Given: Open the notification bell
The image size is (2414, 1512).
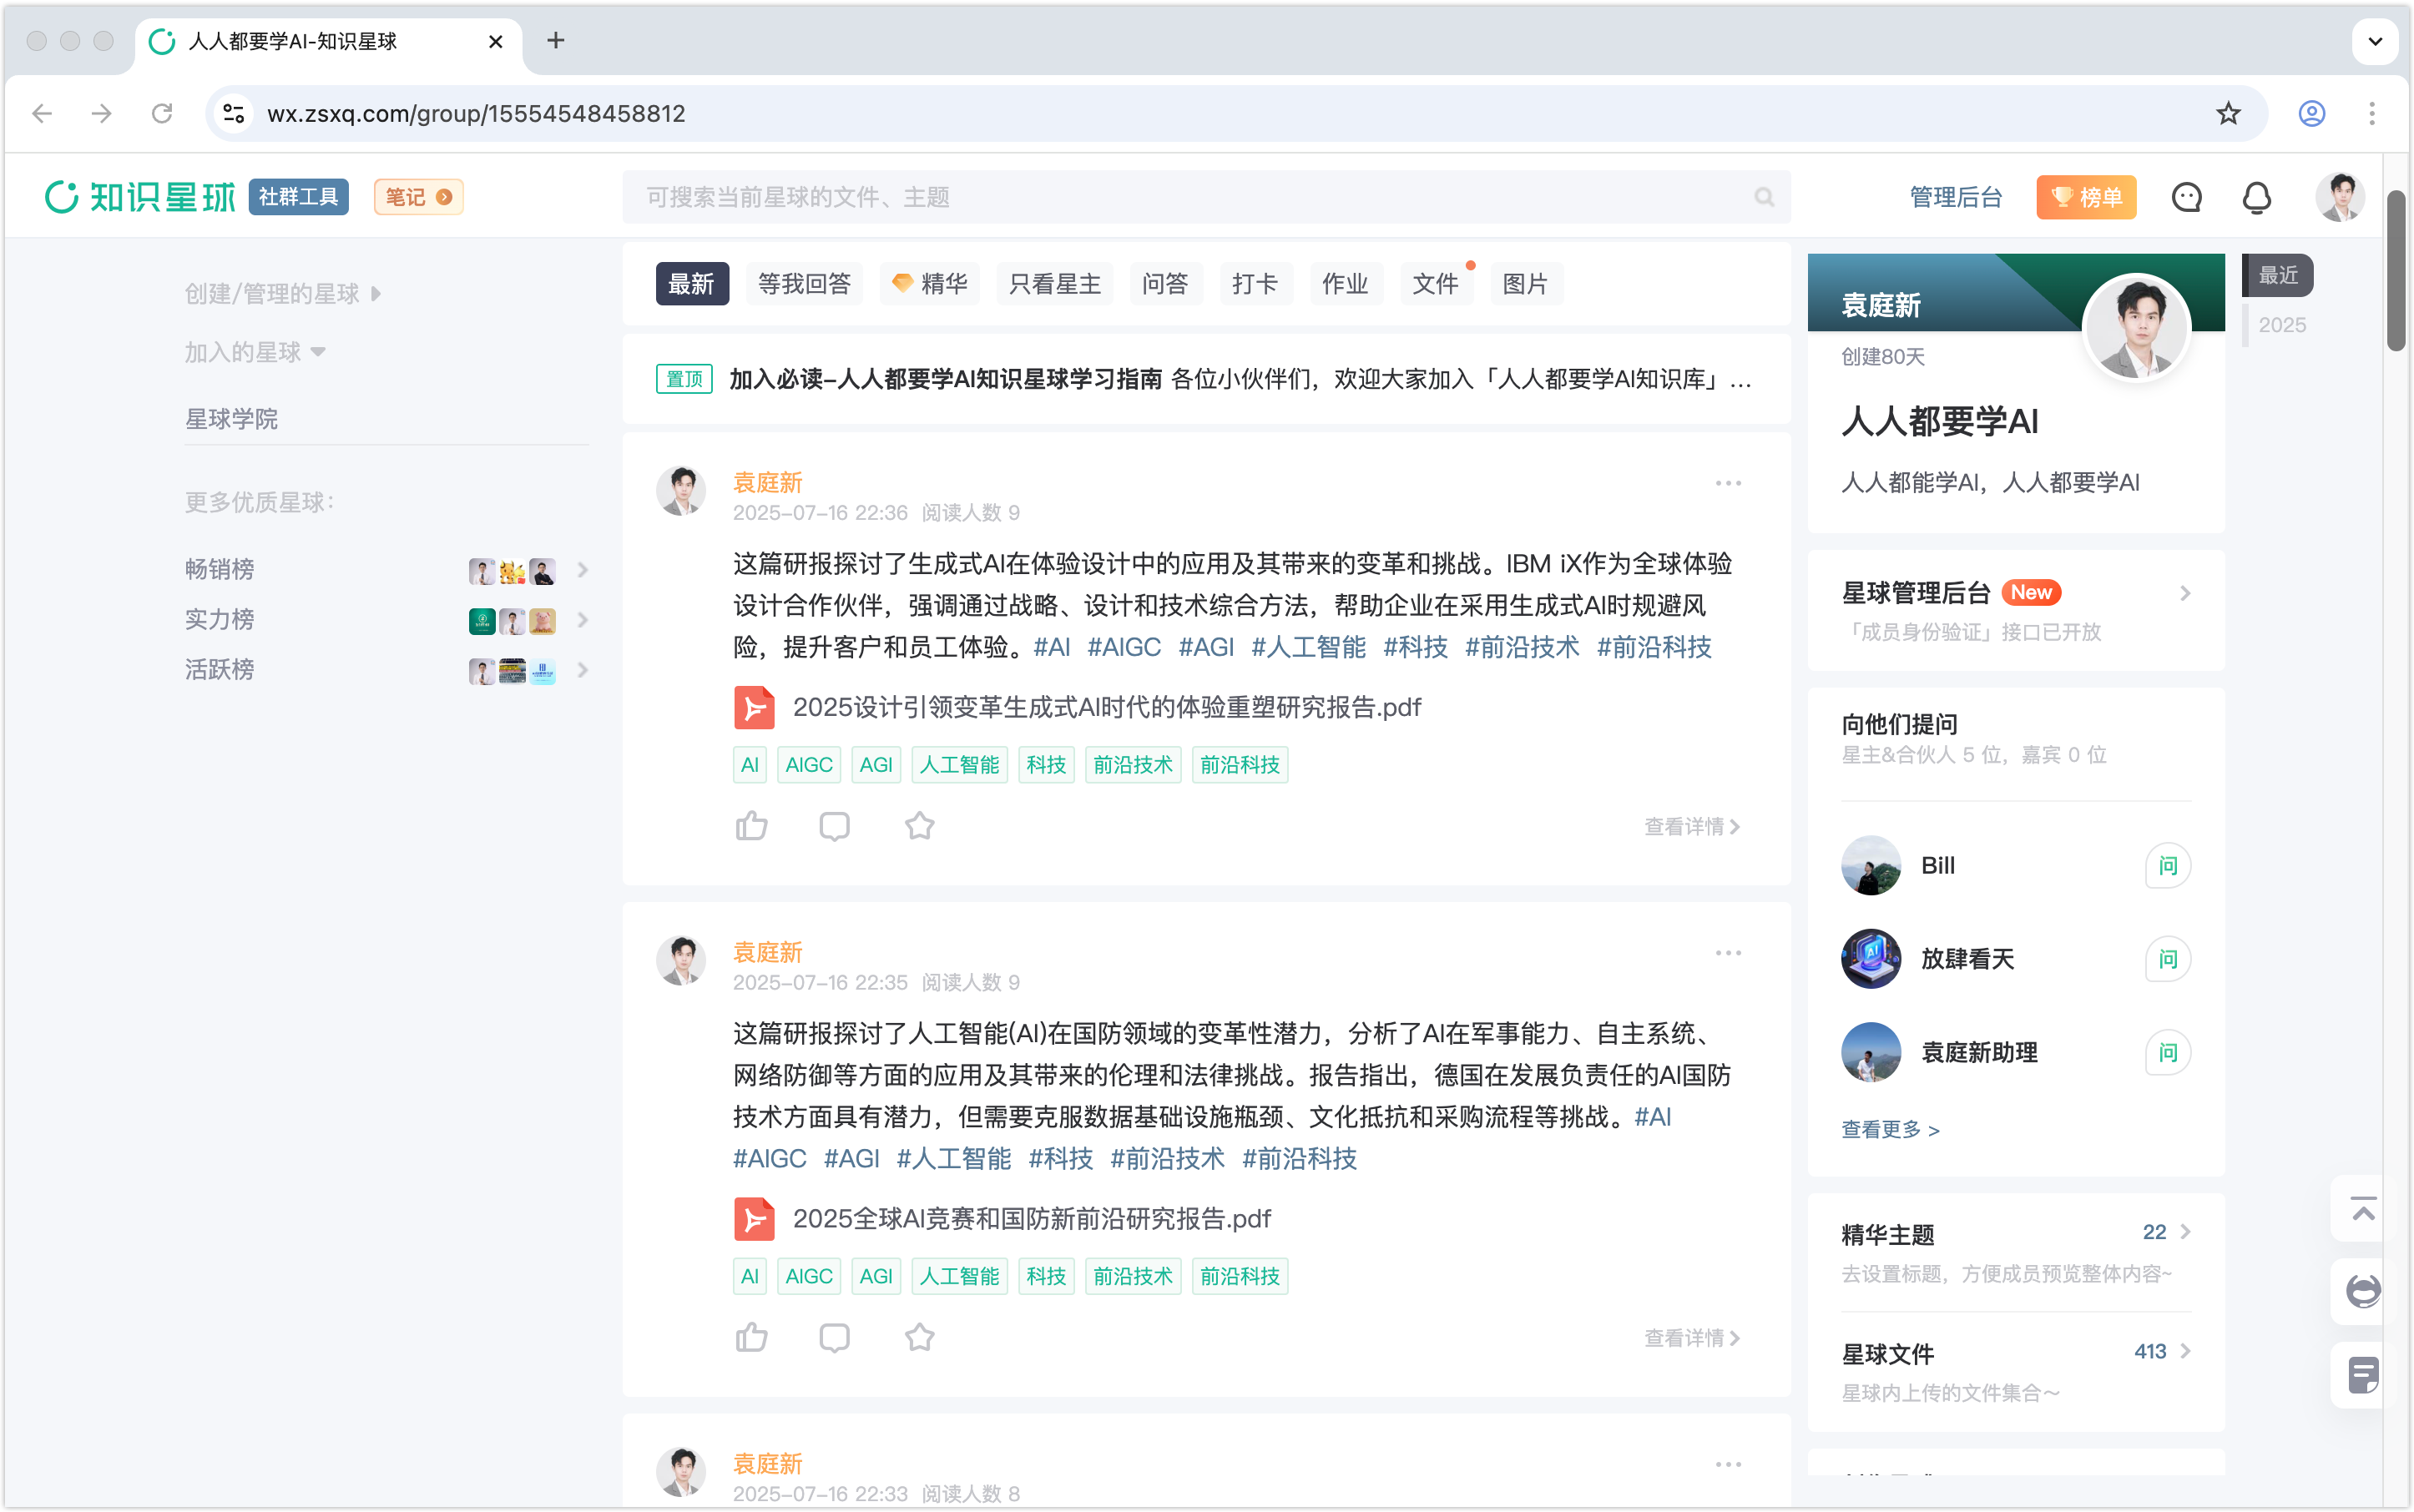Looking at the screenshot, I should pyautogui.click(x=2256, y=197).
